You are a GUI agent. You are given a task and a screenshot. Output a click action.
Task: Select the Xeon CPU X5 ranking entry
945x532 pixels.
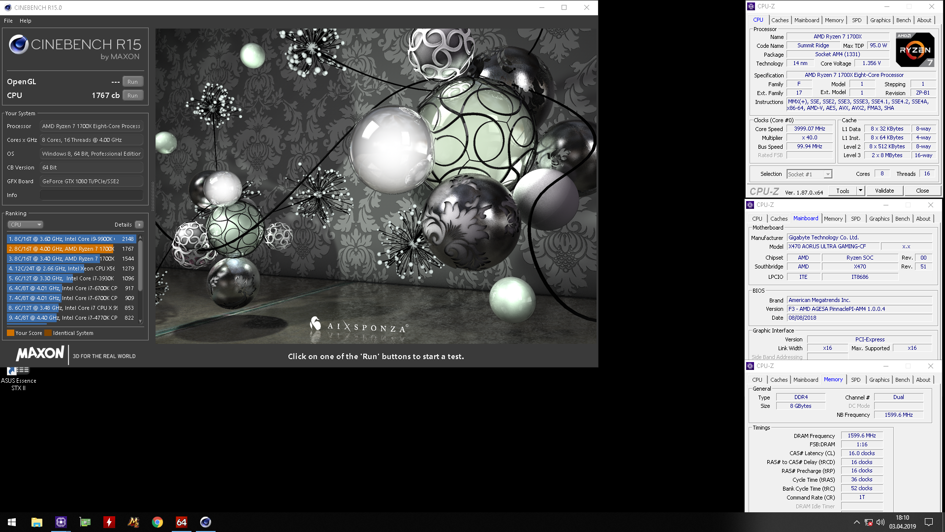[x=71, y=268]
